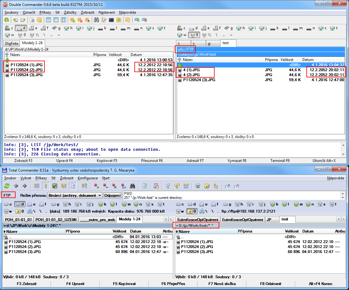Open the terminal icon in Double Commander's toolbar

point(111,20)
